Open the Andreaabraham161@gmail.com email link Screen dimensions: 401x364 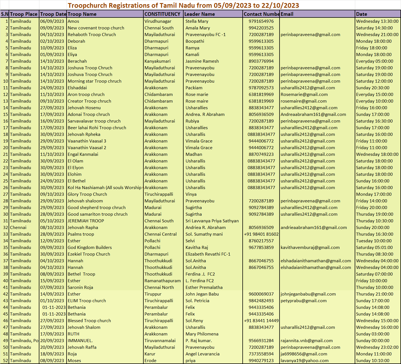coord(313,114)
